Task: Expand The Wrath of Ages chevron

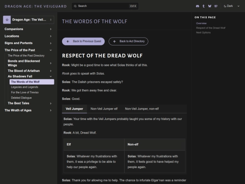Action: (x=51, y=110)
